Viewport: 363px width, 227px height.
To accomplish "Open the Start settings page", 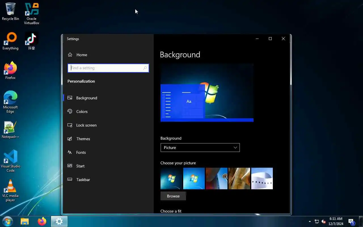I will point(108,166).
